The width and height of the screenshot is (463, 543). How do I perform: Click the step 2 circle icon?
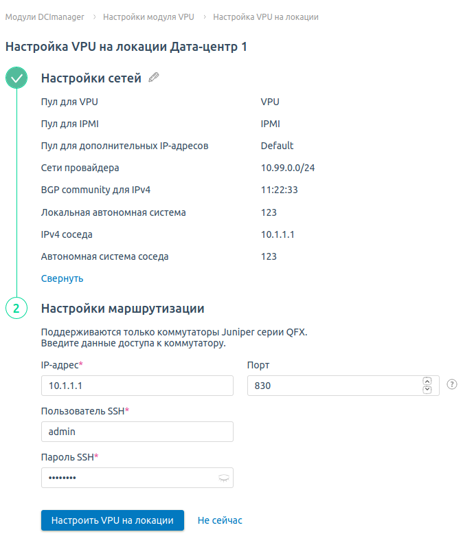[x=16, y=308]
